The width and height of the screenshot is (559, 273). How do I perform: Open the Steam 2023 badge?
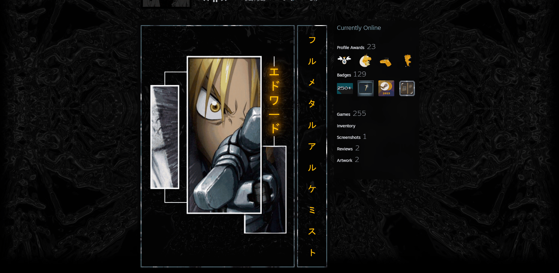[x=386, y=88]
